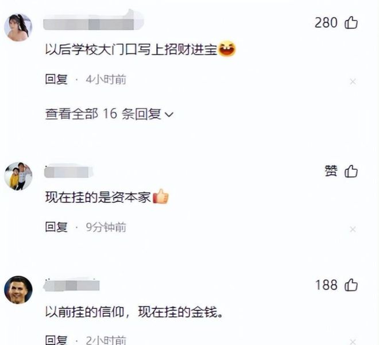Dismiss the 信仰 comment with X
379x345 pixels.
click(x=353, y=342)
